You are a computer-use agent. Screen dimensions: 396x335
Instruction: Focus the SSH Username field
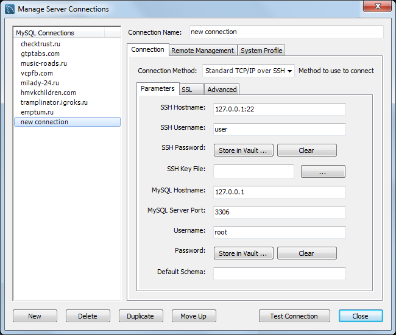click(x=279, y=129)
